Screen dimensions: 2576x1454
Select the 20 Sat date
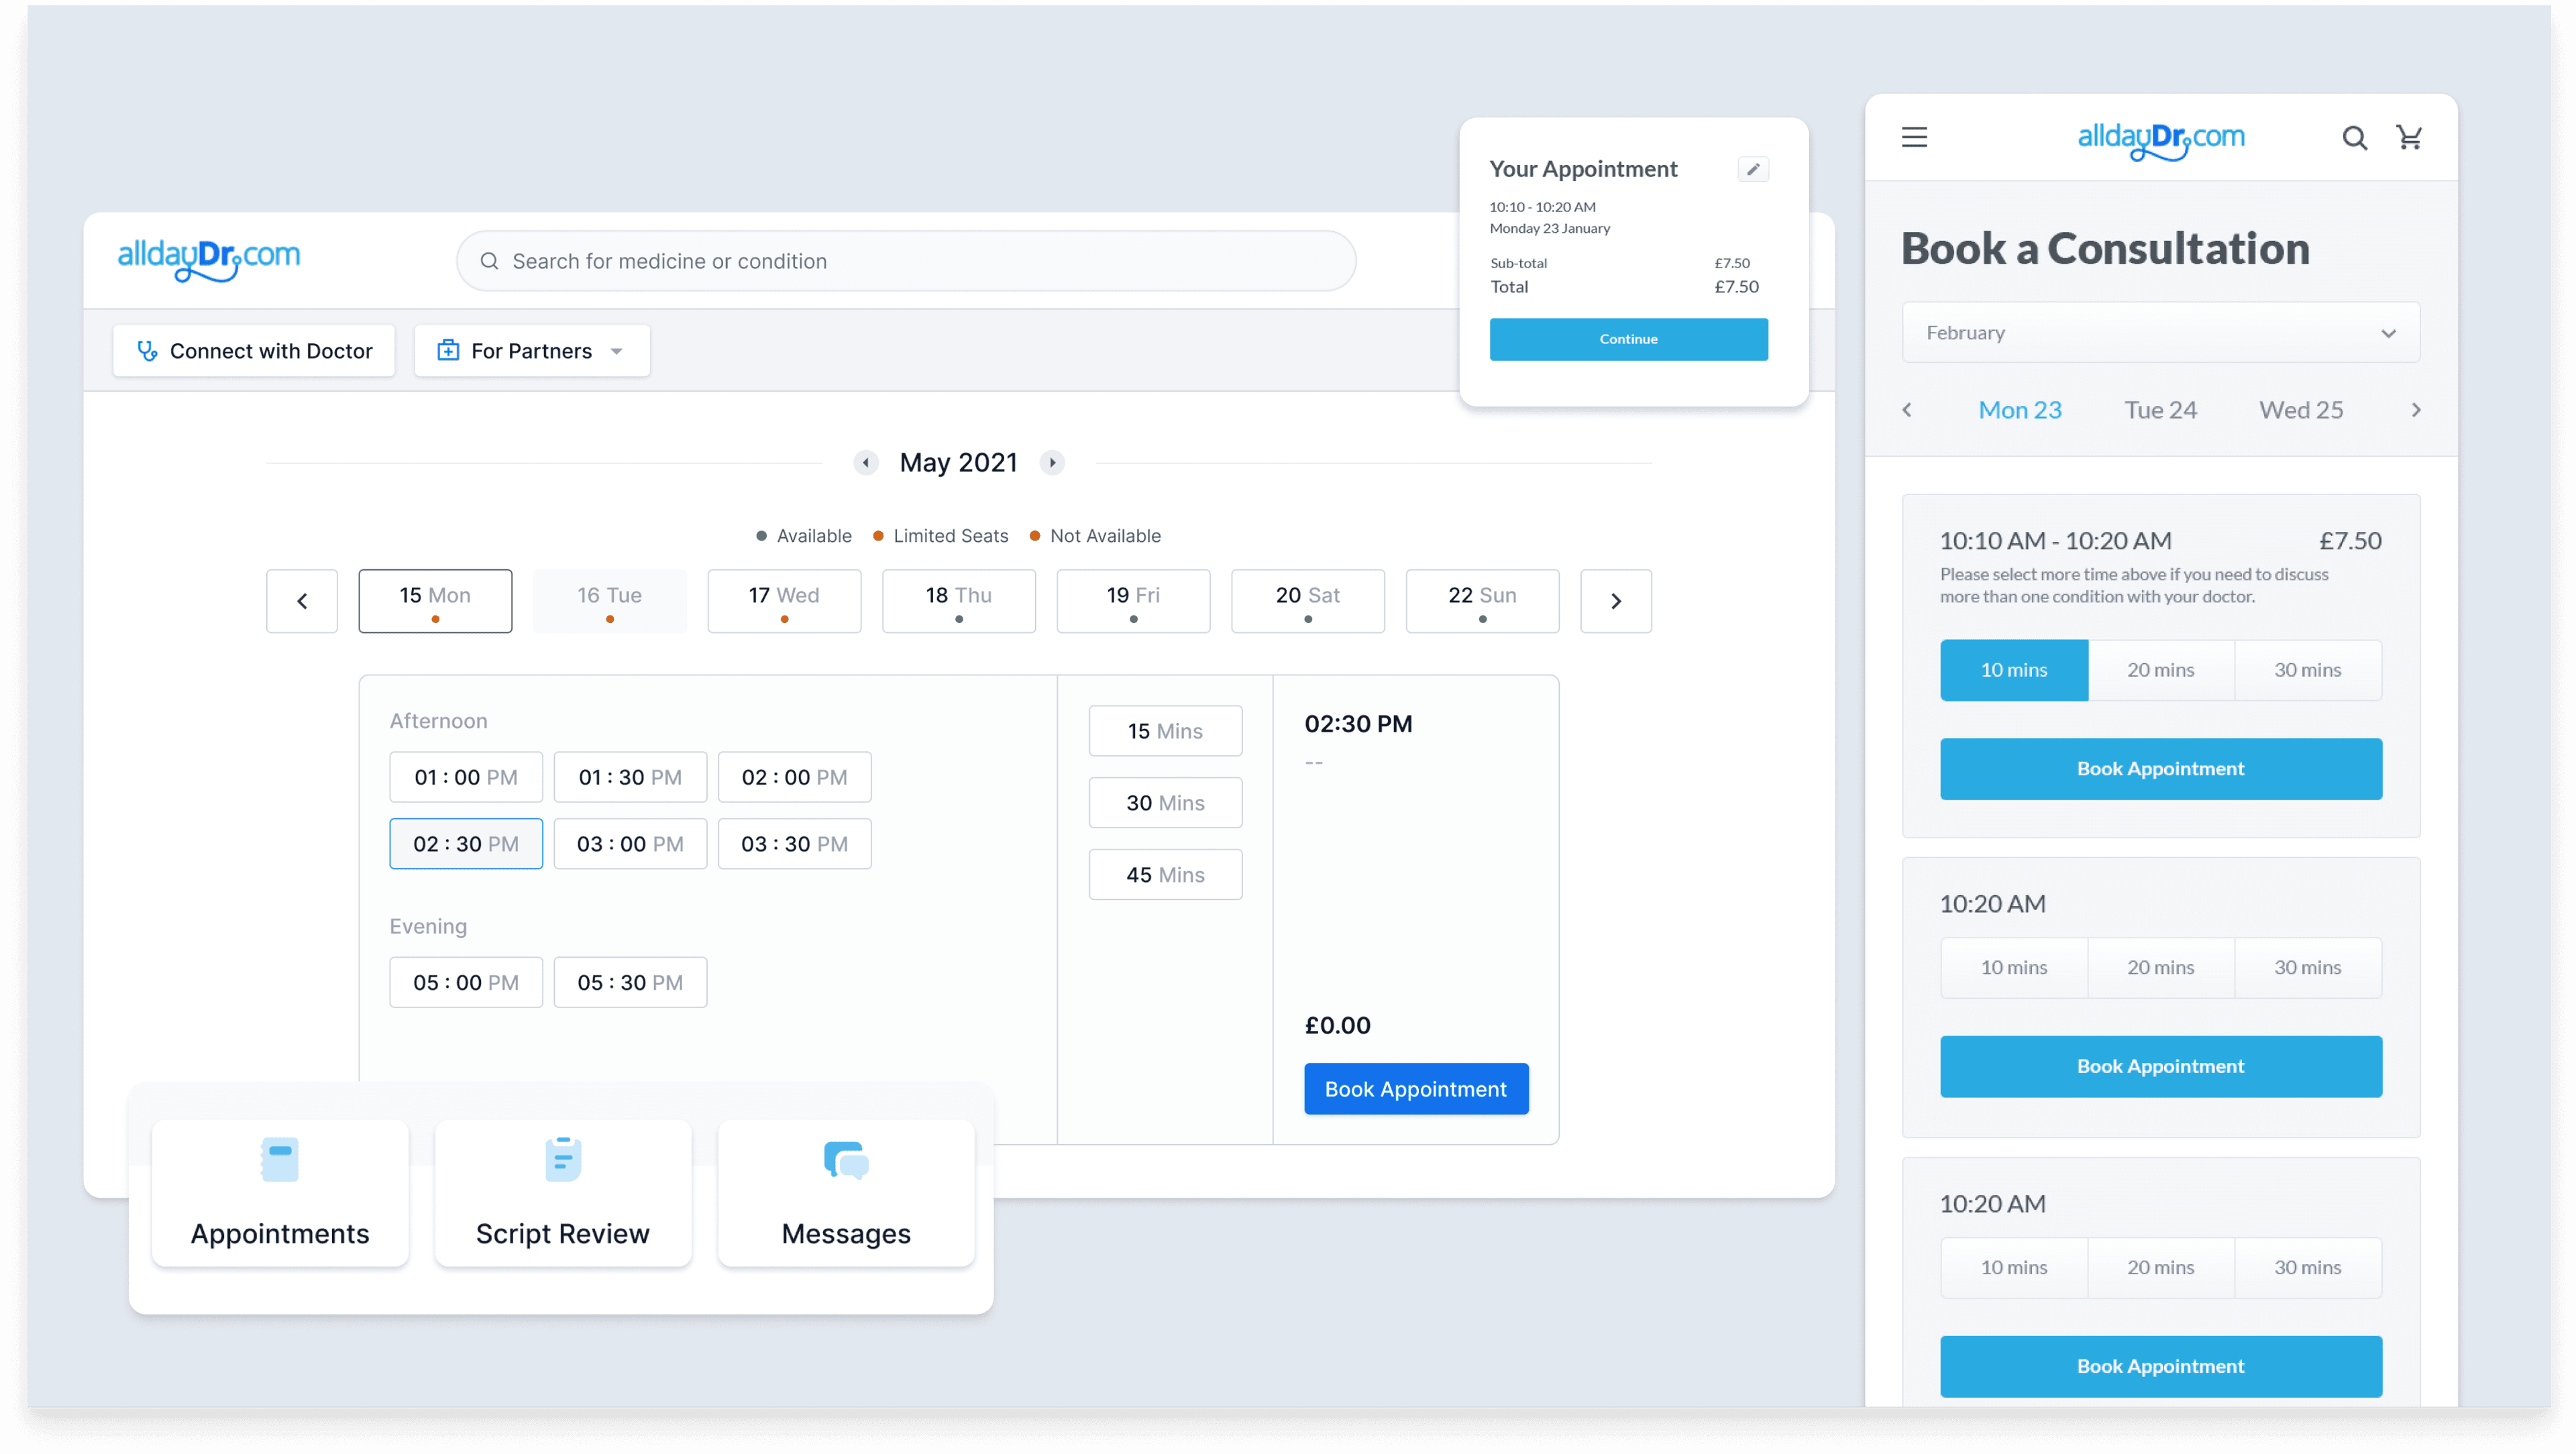click(x=1308, y=601)
